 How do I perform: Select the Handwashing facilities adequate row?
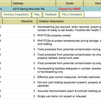50,70
